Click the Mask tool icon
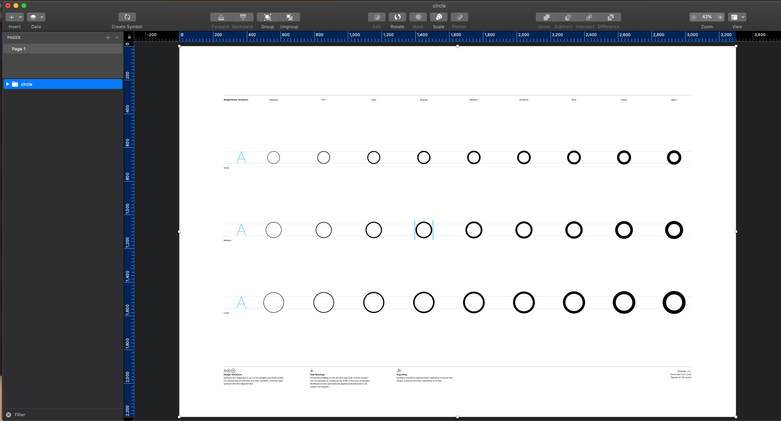 [x=418, y=17]
